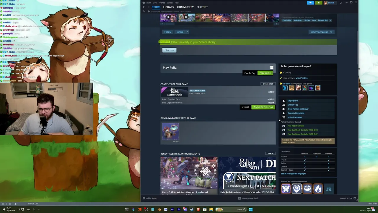The height and width of the screenshot is (213, 378).
Task: Click the Xbox controller icon
Action: coord(283,126)
